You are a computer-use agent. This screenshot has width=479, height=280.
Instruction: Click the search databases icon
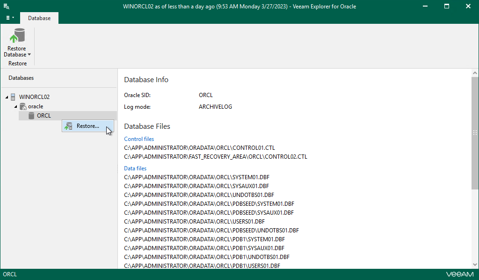pos(6,7)
